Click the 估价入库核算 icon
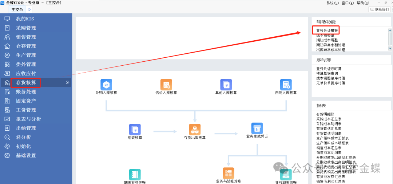Image resolution: width=393 pixels, height=184 pixels. [166, 85]
